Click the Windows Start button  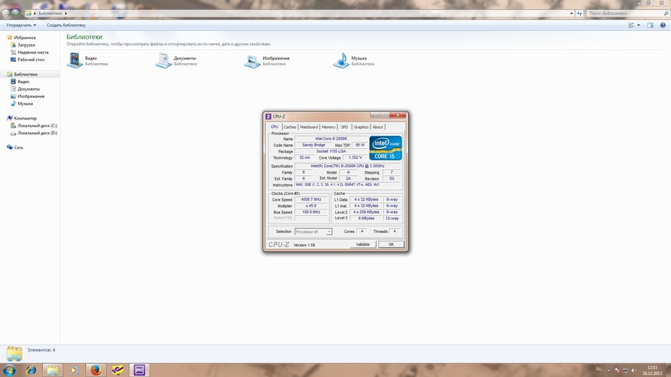click(9, 370)
